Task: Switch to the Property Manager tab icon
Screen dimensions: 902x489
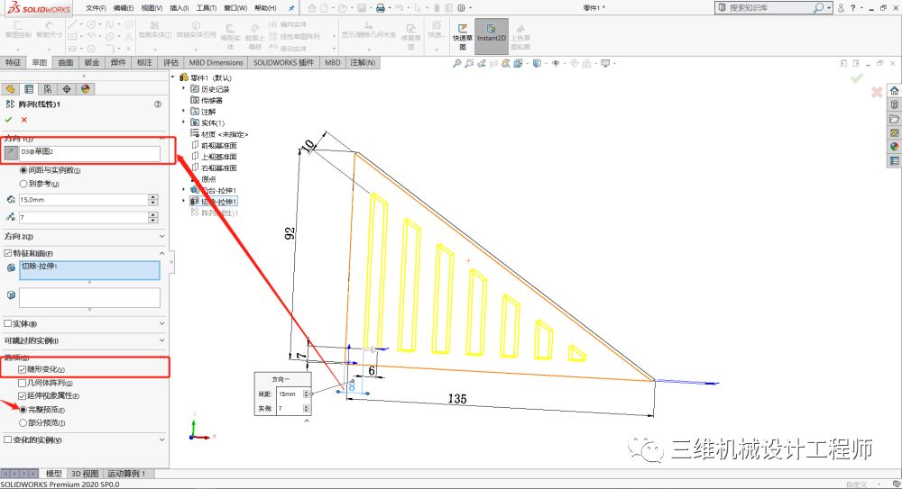Action: coord(29,89)
